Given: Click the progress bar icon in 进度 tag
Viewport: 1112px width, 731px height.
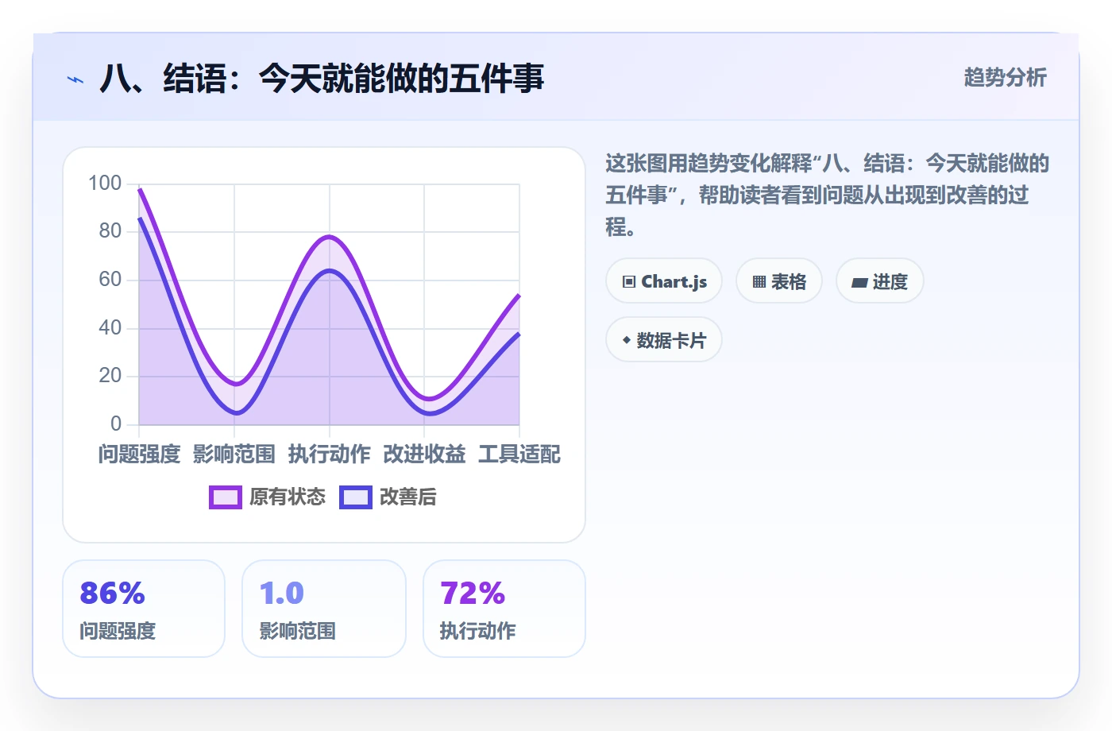Looking at the screenshot, I should 859,283.
